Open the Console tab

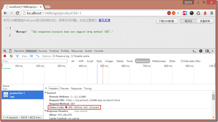[99, 51]
